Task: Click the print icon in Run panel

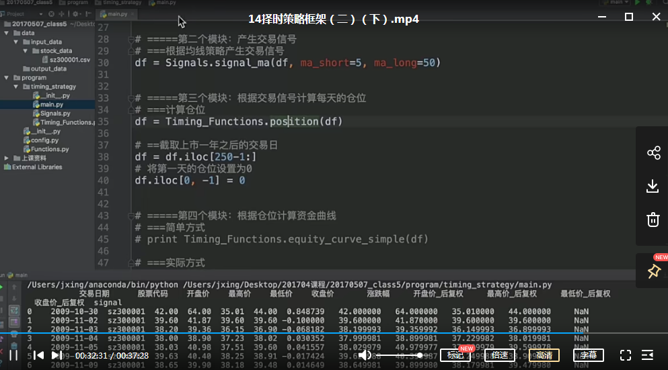Action: tap(14, 334)
